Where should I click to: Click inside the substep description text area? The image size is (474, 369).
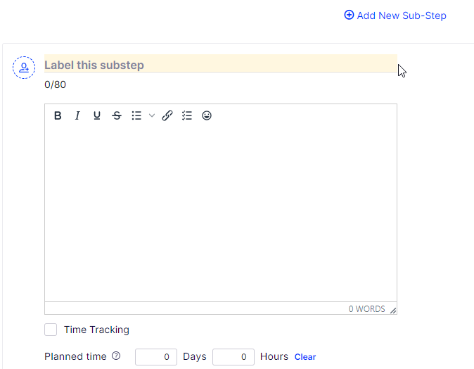click(x=221, y=213)
